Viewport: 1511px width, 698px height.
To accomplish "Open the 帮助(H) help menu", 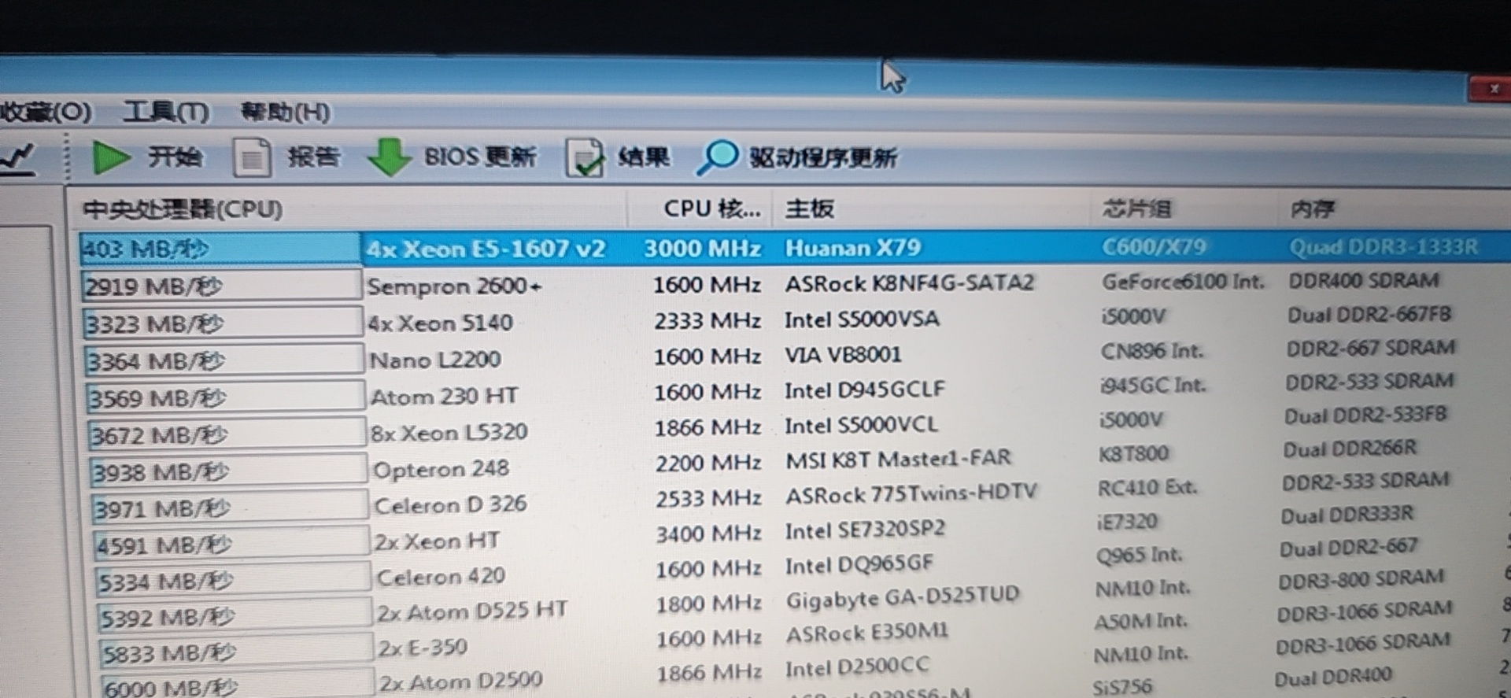I will [x=286, y=112].
